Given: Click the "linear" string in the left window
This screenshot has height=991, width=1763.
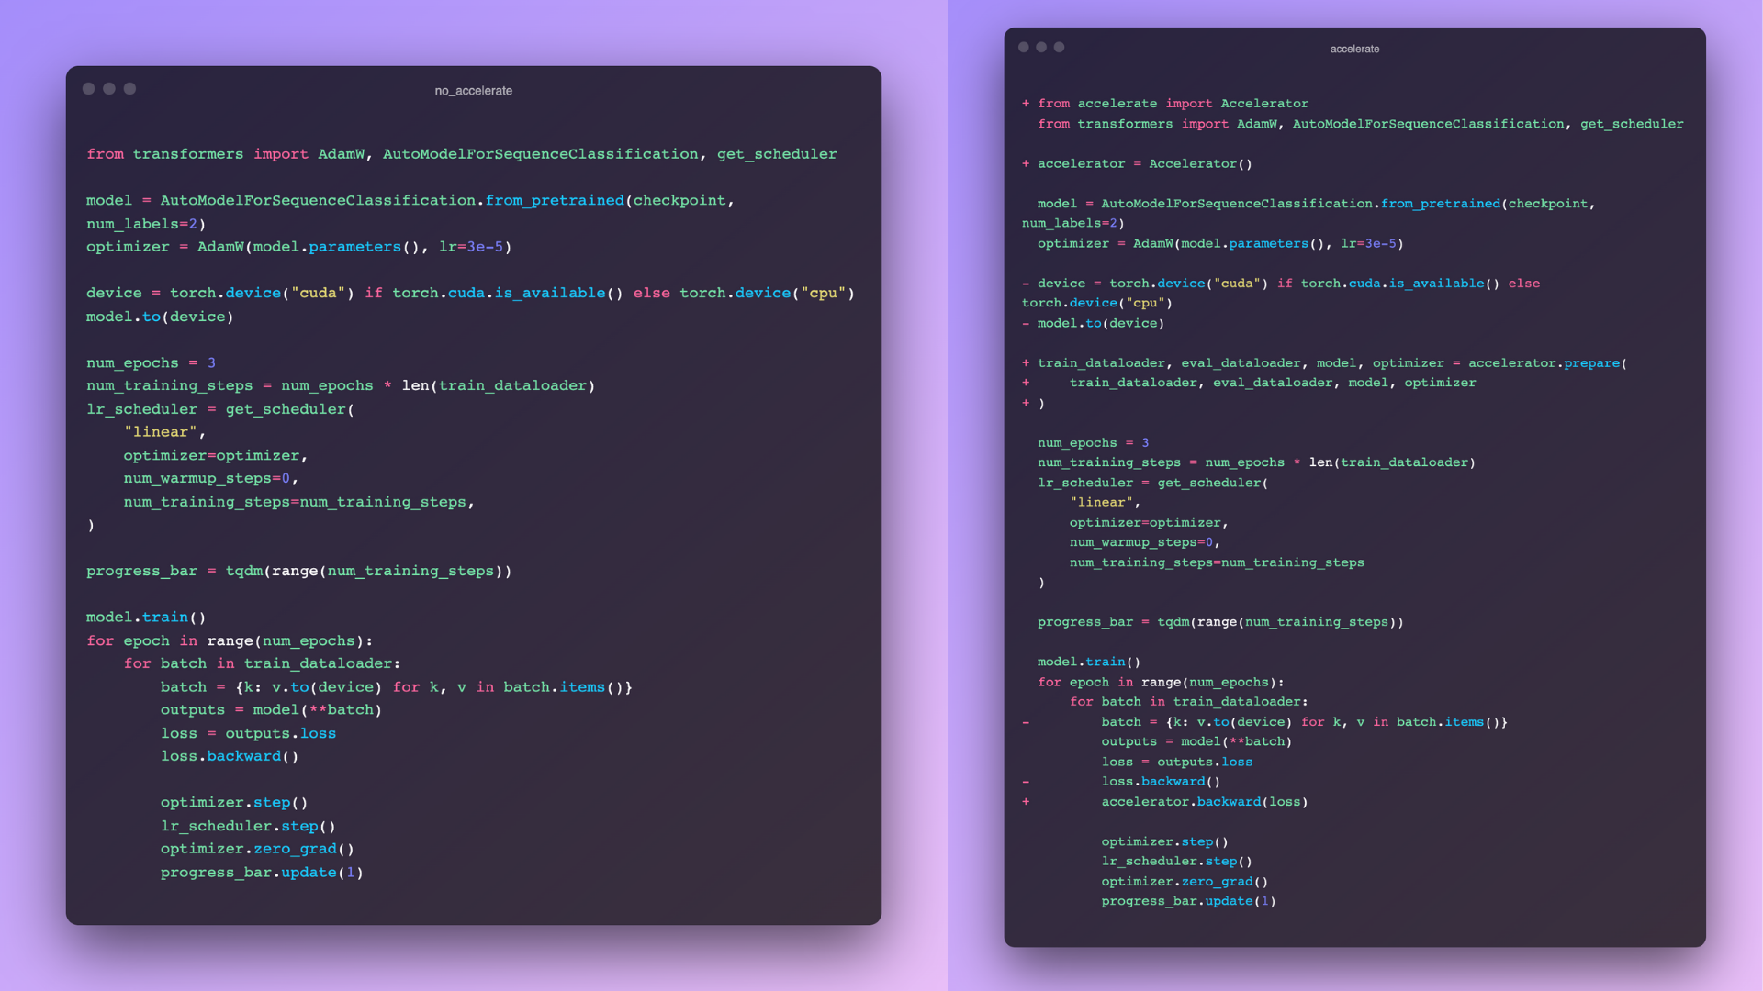Looking at the screenshot, I should coord(161,432).
